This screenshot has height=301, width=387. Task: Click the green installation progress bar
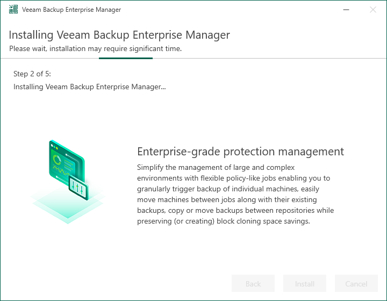[126, 58]
